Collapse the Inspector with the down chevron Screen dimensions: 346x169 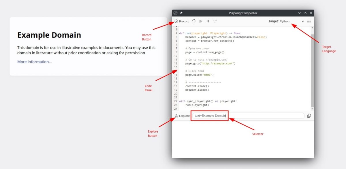tap(299, 13)
